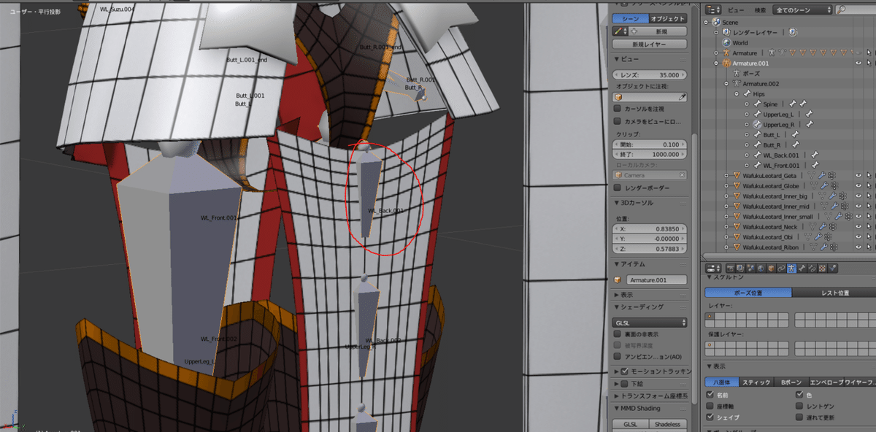876x432 pixels.
Task: Open the 全てのシーン outliner filter dropdown
Action: pos(802,10)
